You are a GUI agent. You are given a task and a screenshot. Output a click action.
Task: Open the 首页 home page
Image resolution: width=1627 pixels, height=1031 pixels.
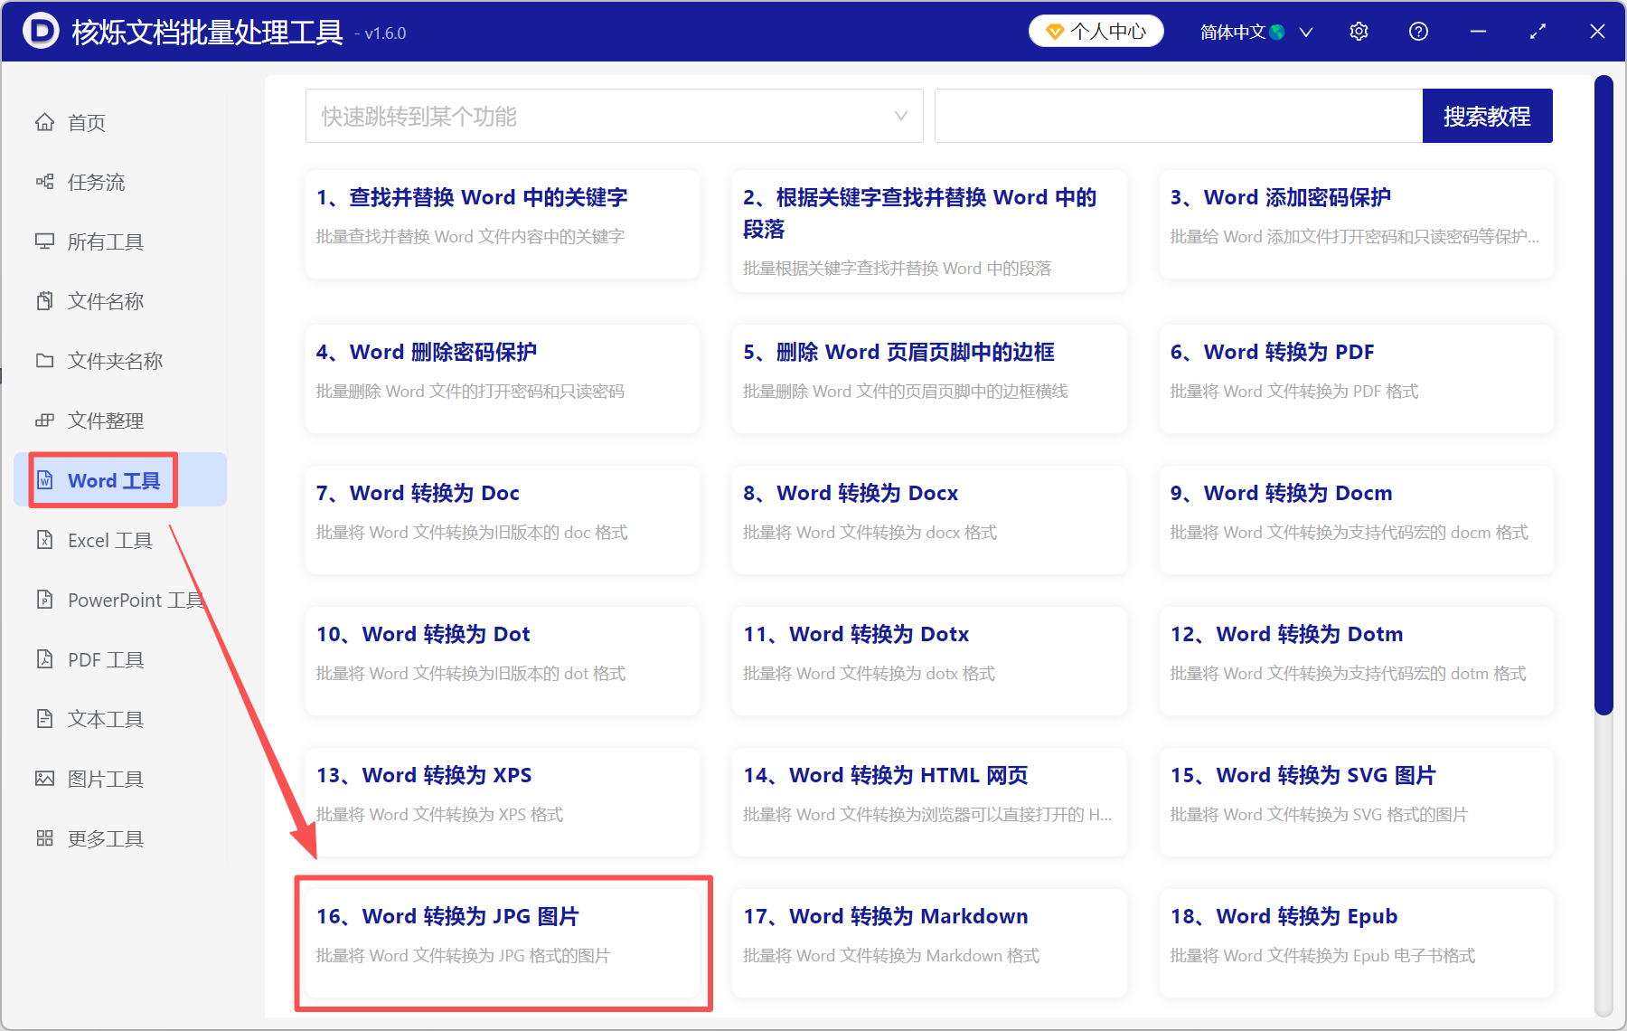(x=86, y=122)
